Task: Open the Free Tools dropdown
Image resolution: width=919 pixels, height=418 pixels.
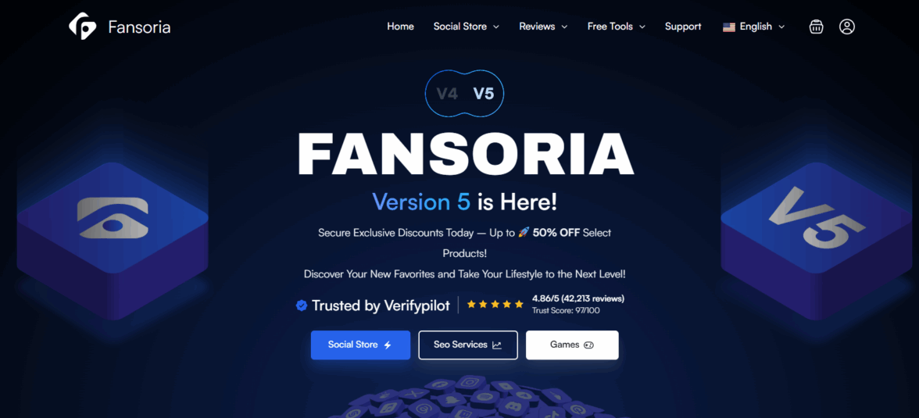Action: [x=616, y=27]
